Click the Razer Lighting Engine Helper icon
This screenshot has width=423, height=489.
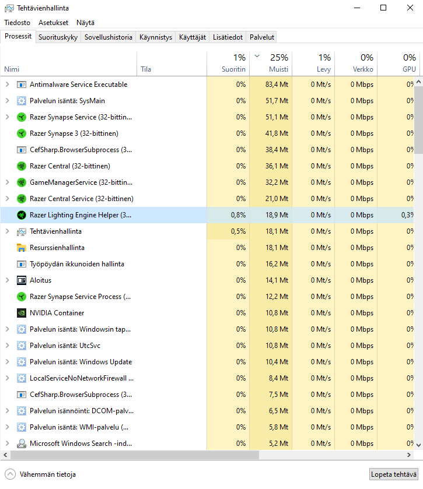coord(21,215)
